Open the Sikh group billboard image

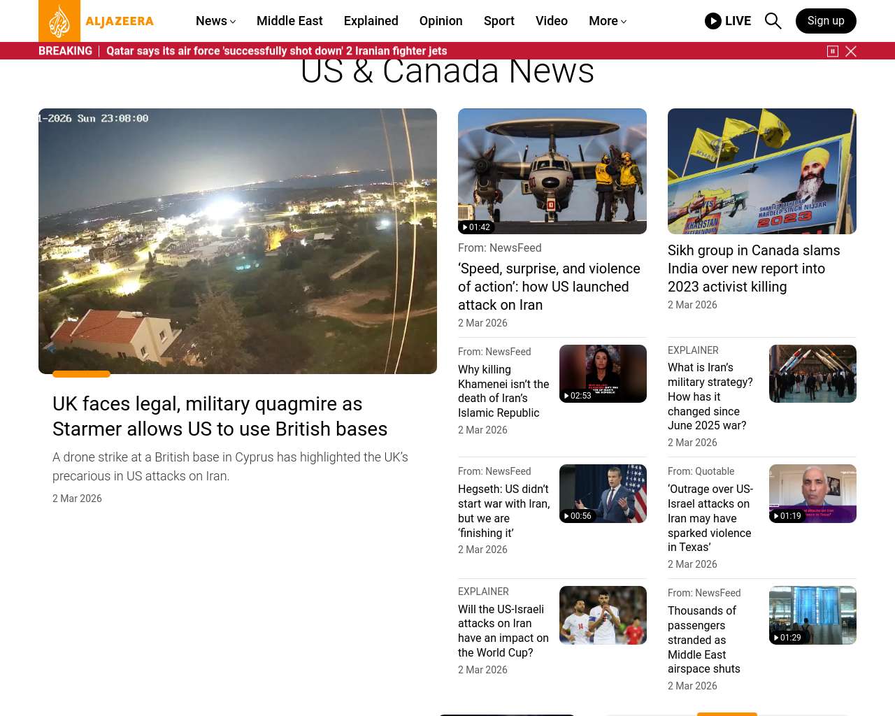point(761,171)
